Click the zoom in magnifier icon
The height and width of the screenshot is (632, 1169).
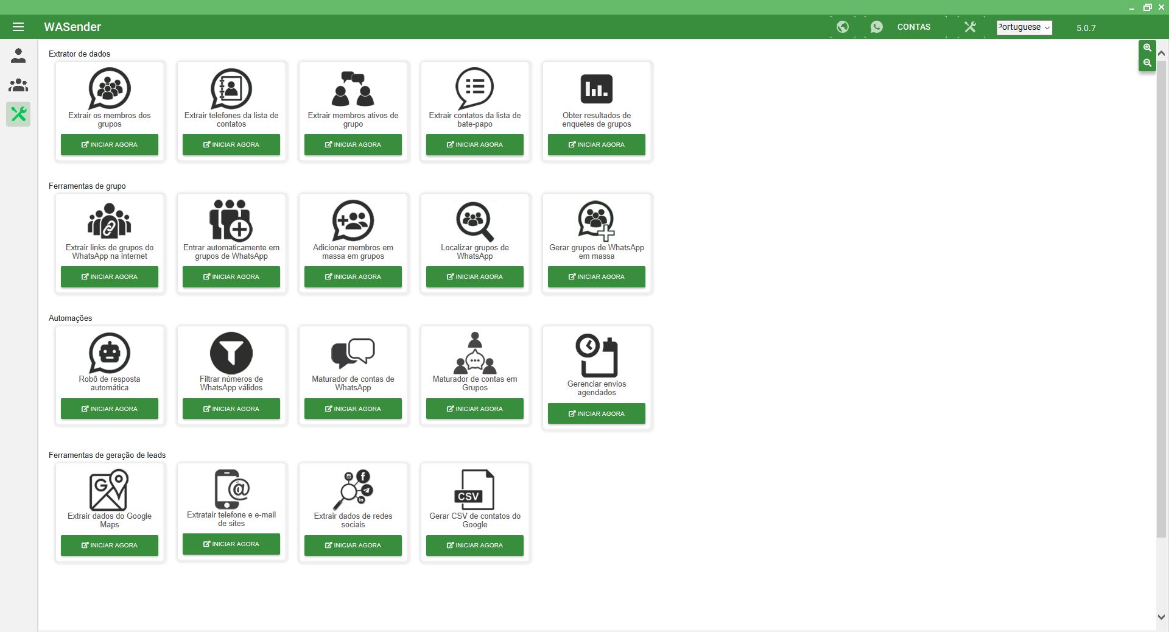tap(1147, 47)
